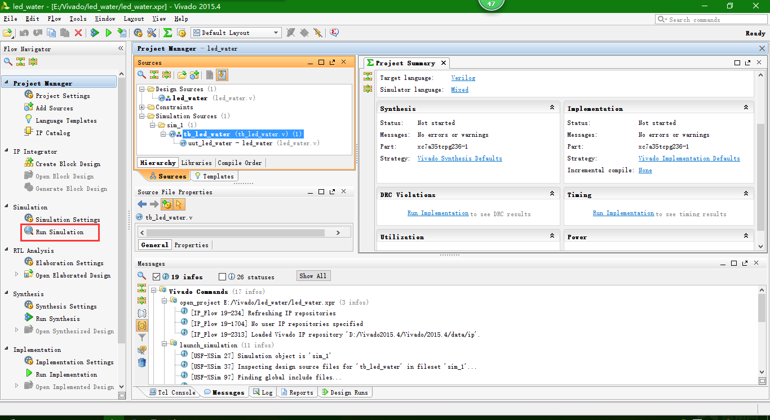The image size is (770, 420).
Task: Open Vivado Synthesis Defaults link
Action: click(459, 159)
